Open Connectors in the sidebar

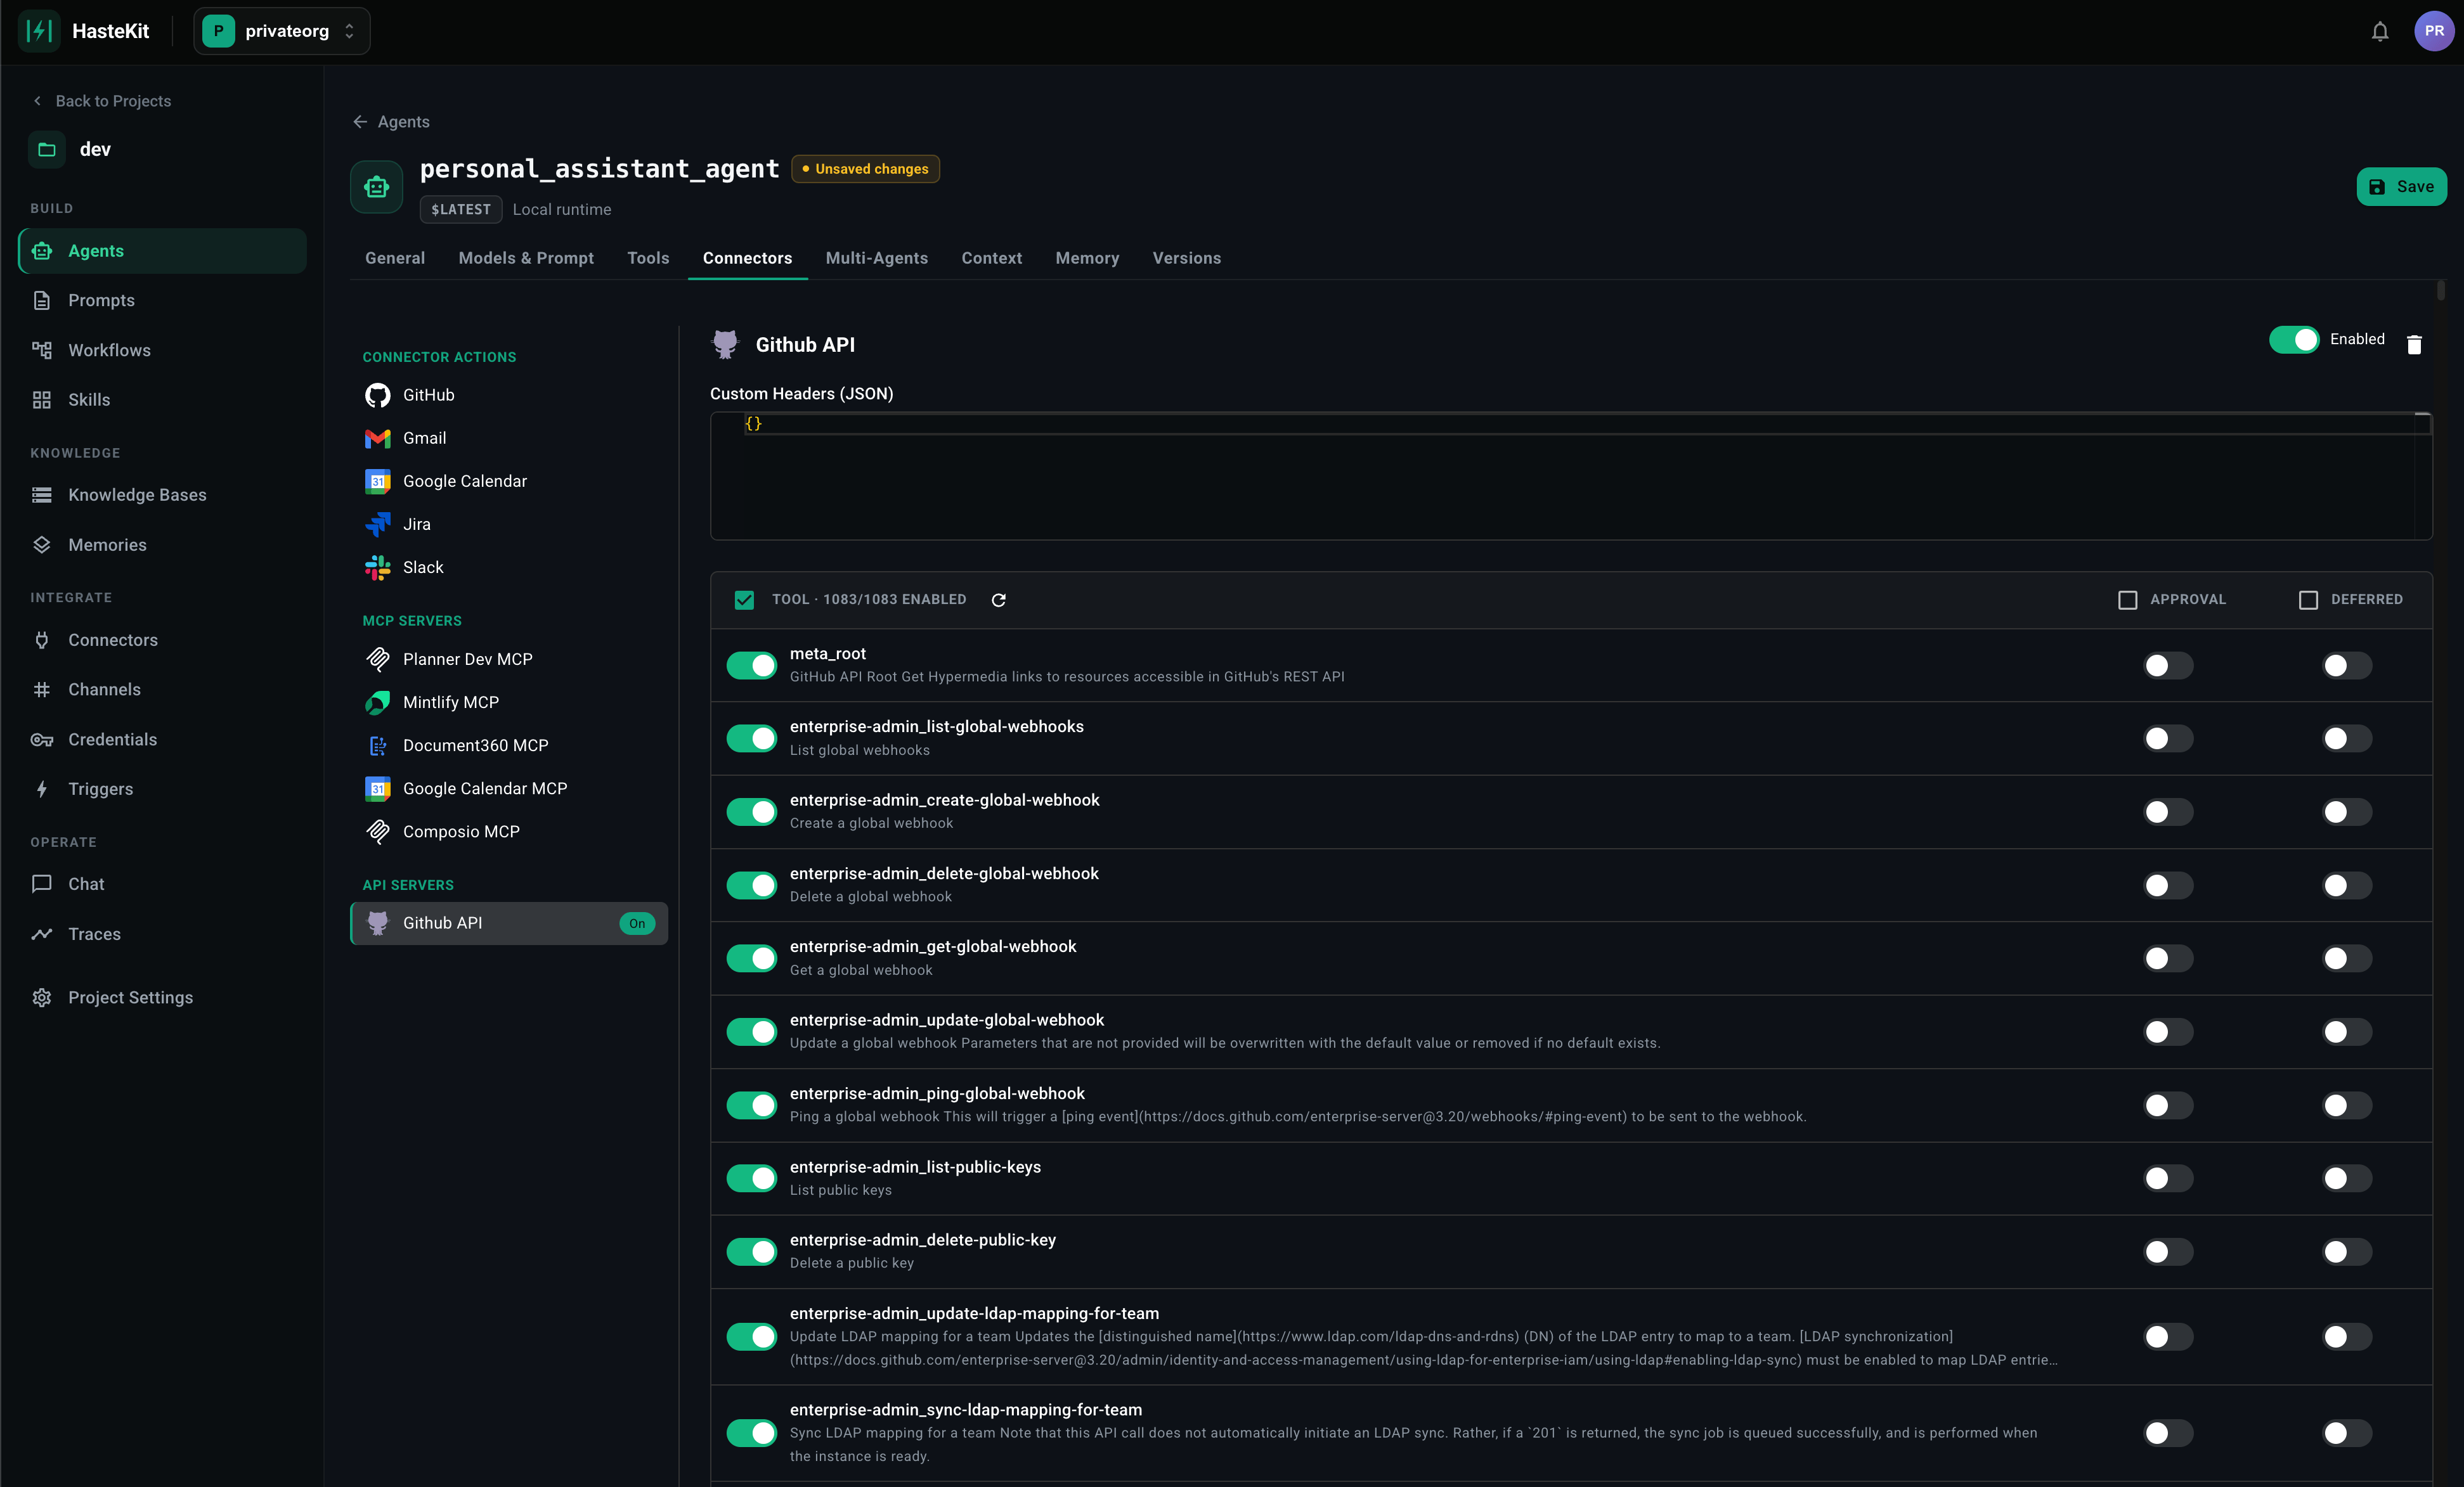(x=162, y=640)
